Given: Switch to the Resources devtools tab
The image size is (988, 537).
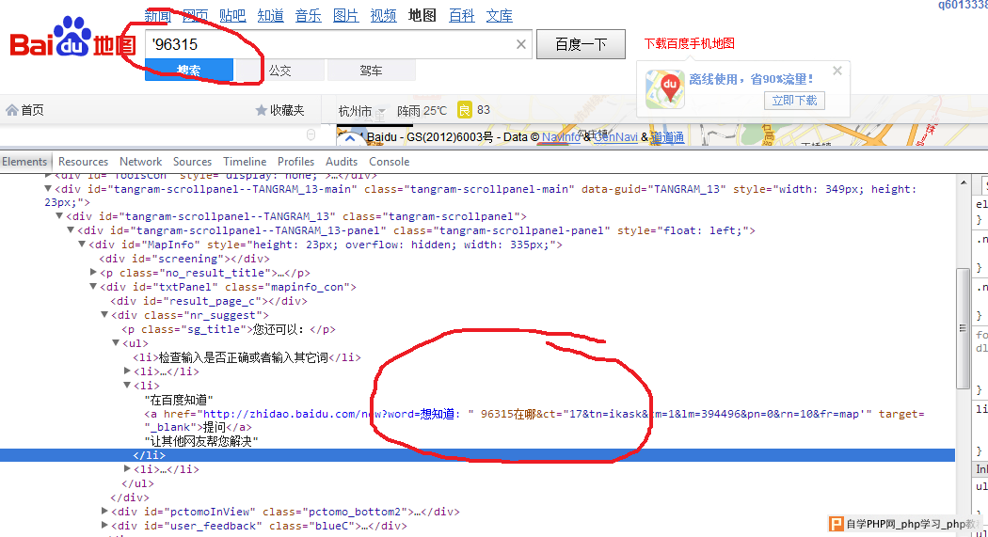Looking at the screenshot, I should pos(83,162).
